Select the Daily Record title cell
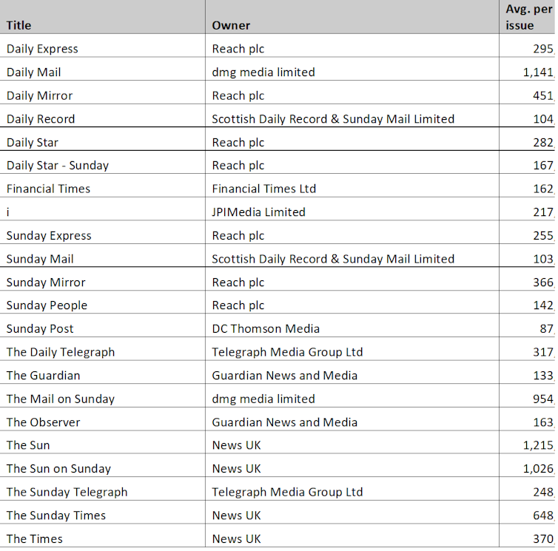The width and height of the screenshot is (558, 551). (41, 119)
